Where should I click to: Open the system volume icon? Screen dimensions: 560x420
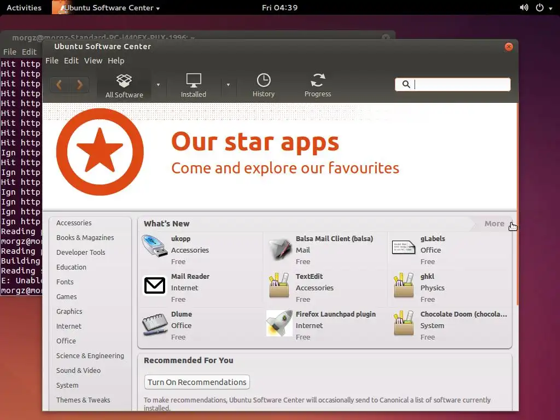coord(524,8)
